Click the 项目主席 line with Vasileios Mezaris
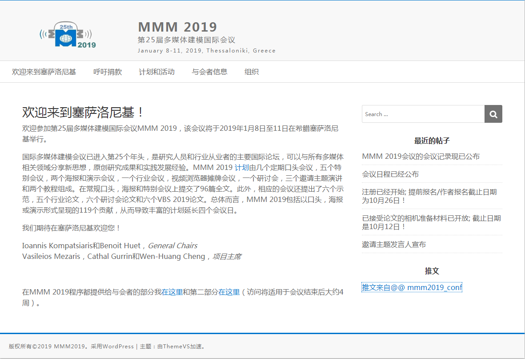525x359 pixels. point(132,256)
